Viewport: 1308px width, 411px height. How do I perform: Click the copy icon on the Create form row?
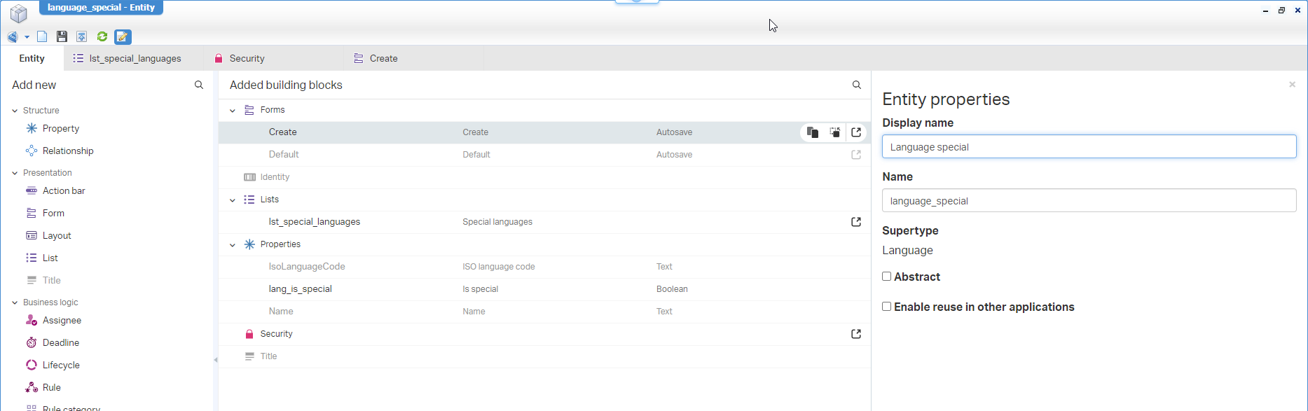pyautogui.click(x=813, y=132)
